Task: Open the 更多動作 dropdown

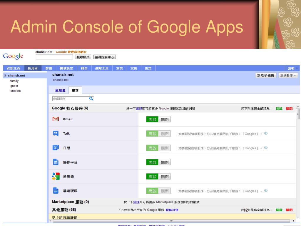Action: click(288, 75)
